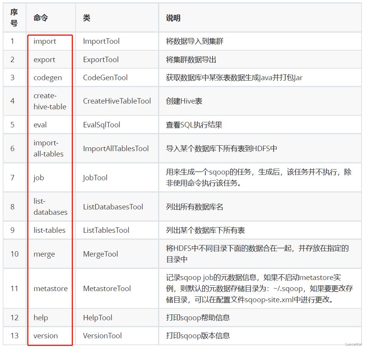365x349 pixels.
Task: Click description starting 将HDFS中不同目录
Action: coord(257,254)
